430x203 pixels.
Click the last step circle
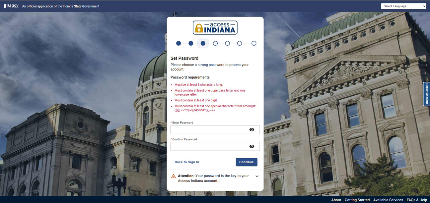pos(254,43)
